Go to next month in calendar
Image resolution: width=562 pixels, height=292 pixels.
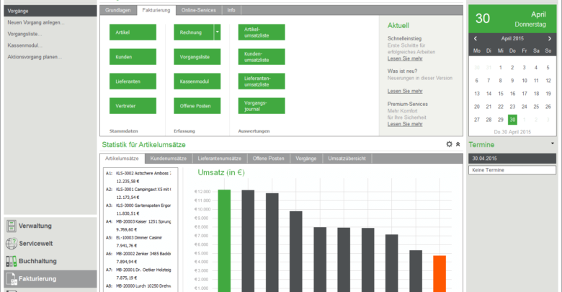[550, 38]
